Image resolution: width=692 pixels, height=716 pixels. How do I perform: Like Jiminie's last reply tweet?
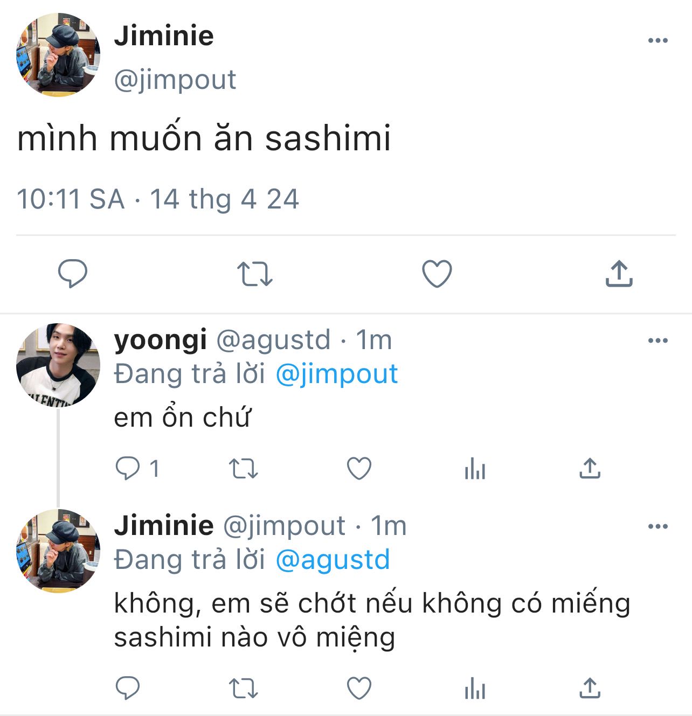pos(359,688)
